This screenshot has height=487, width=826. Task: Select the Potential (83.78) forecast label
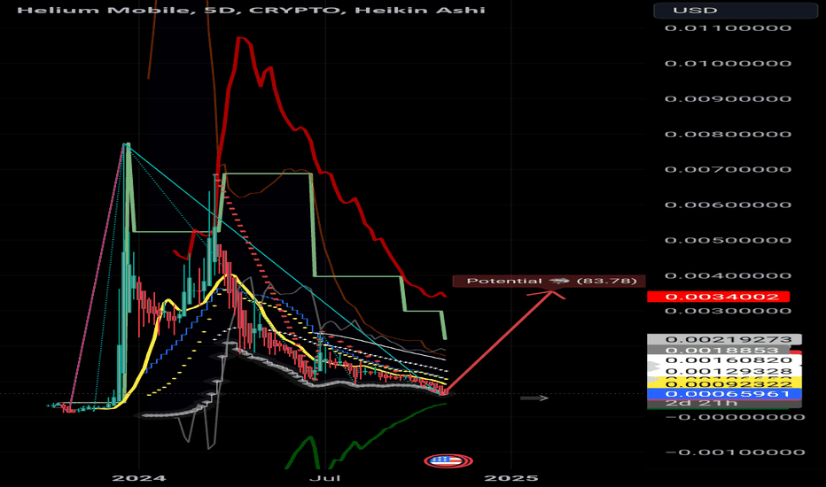549,282
